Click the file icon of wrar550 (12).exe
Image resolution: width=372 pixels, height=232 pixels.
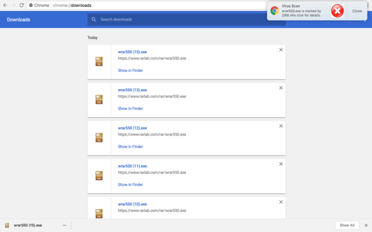click(x=99, y=137)
